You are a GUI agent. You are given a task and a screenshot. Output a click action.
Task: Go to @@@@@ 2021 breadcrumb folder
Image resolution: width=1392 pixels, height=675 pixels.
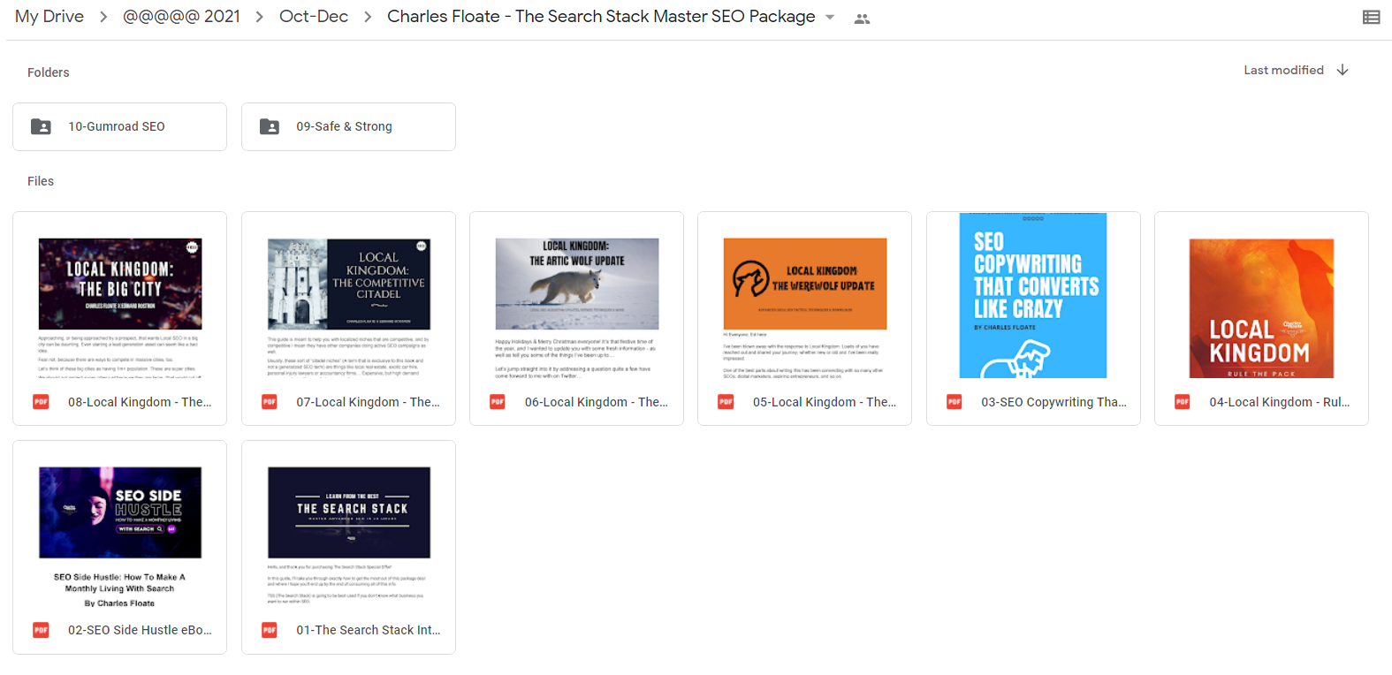[181, 17]
